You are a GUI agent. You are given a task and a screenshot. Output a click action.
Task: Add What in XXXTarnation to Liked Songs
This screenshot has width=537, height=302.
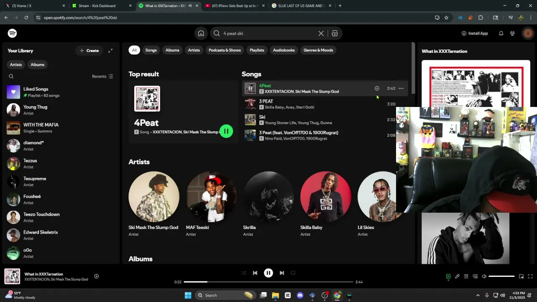pos(96,276)
